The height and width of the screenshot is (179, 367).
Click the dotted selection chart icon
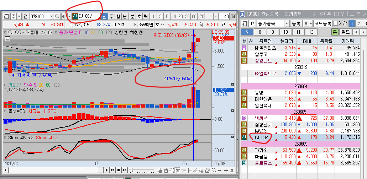[x=171, y=170]
